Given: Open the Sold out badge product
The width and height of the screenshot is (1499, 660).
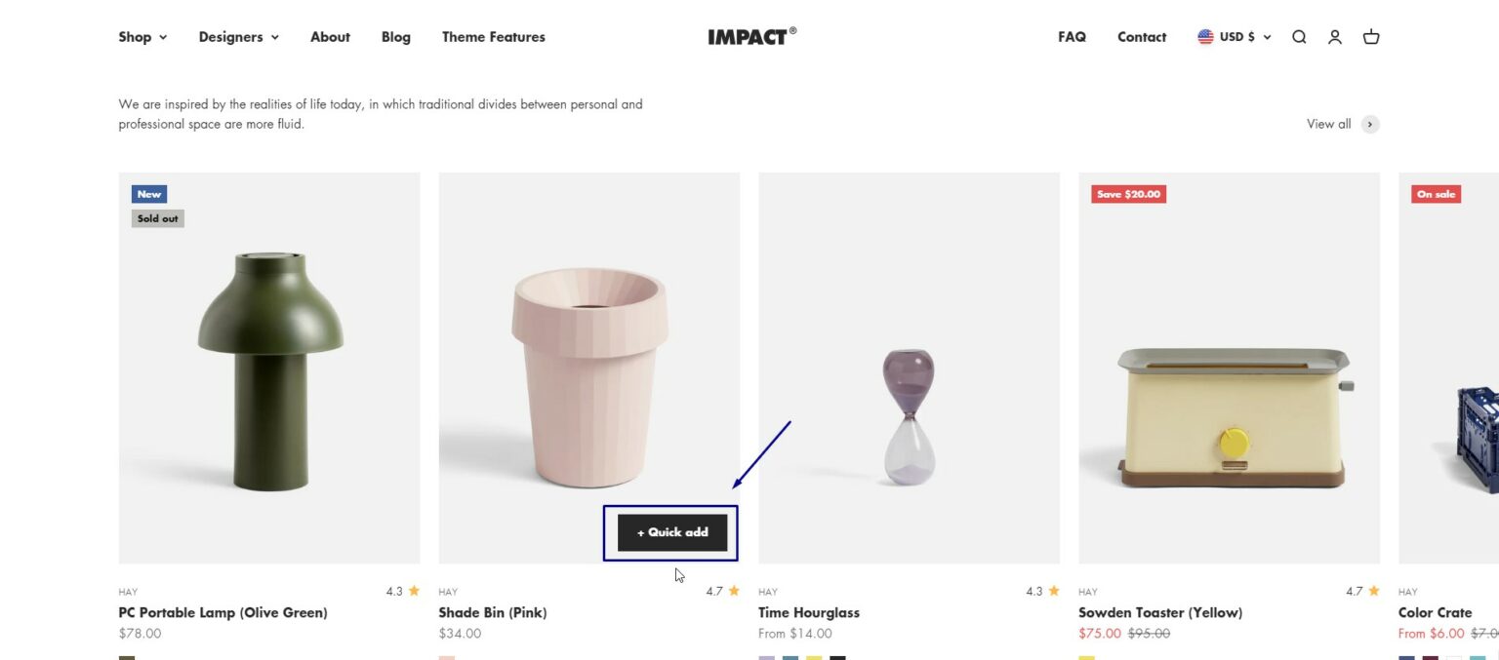Looking at the screenshot, I should 157,218.
